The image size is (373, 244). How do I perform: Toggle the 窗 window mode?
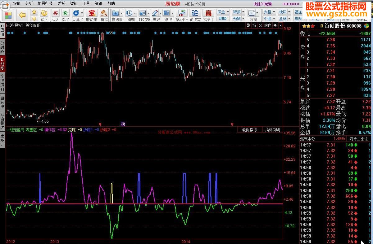[x=254, y=25]
